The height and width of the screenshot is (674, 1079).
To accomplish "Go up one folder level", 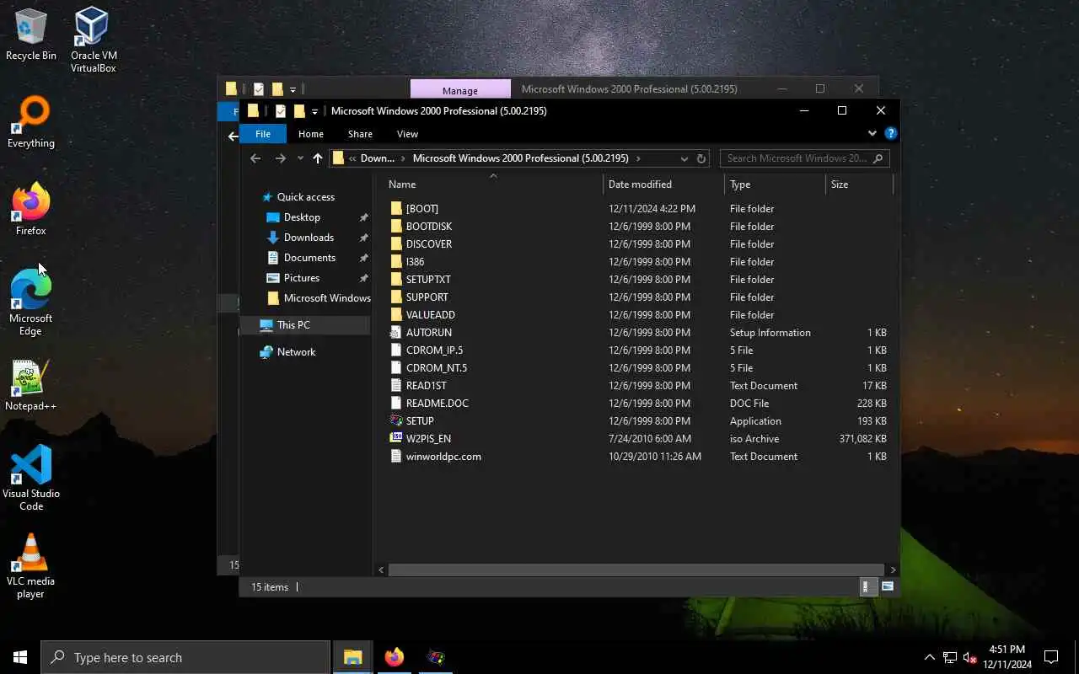I will 317,158.
